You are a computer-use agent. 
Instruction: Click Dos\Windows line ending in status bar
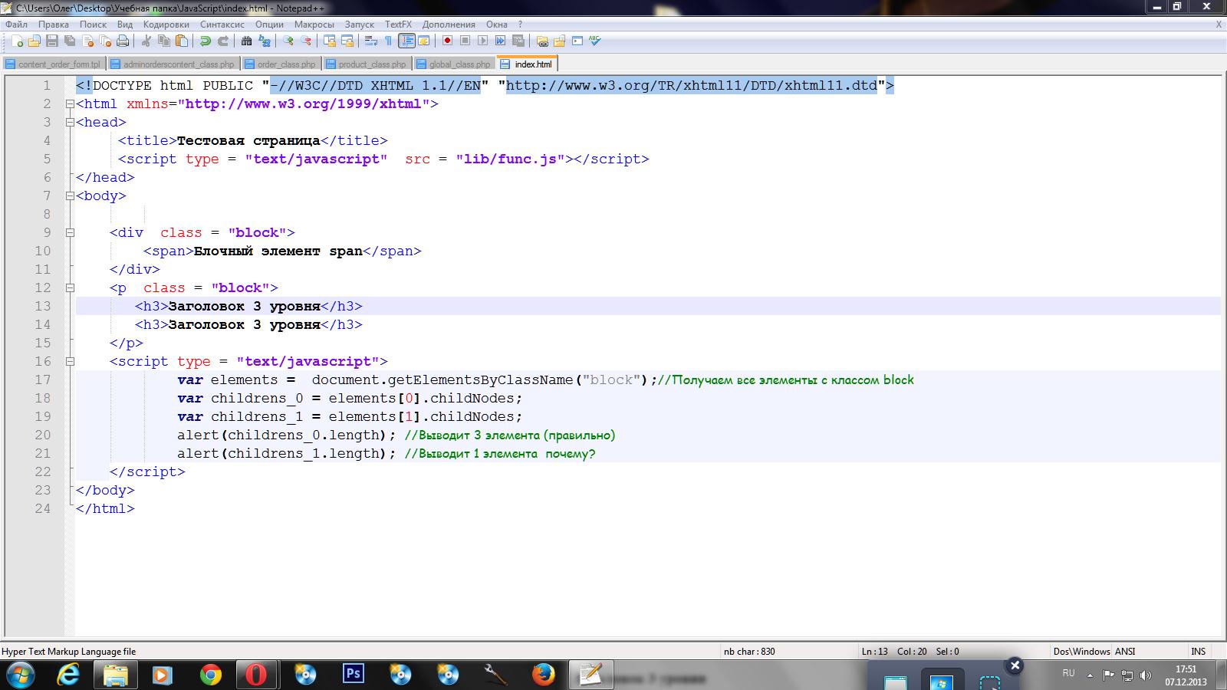pyautogui.click(x=1081, y=652)
